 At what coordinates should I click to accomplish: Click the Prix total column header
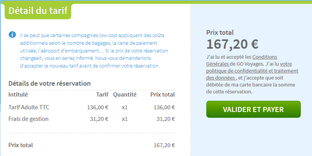(163, 95)
